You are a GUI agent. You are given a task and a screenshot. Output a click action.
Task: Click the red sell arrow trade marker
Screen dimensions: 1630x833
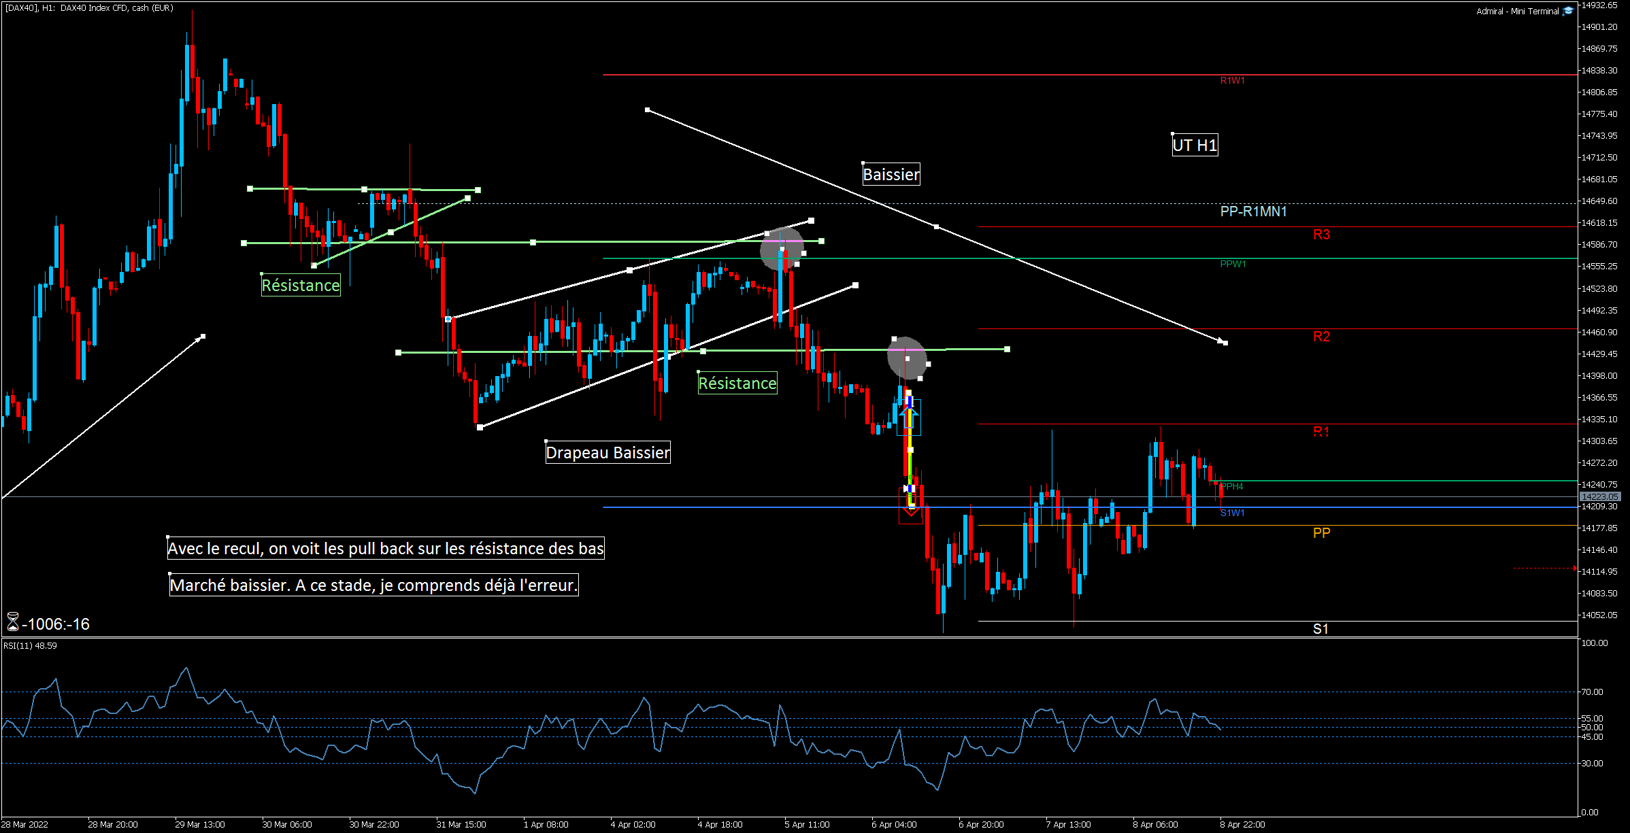click(910, 511)
